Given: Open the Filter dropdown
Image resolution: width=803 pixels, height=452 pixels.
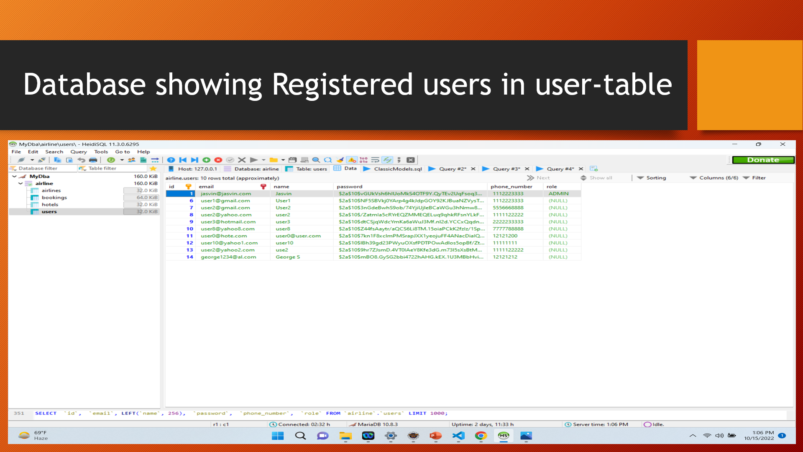Looking at the screenshot, I should tap(754, 178).
